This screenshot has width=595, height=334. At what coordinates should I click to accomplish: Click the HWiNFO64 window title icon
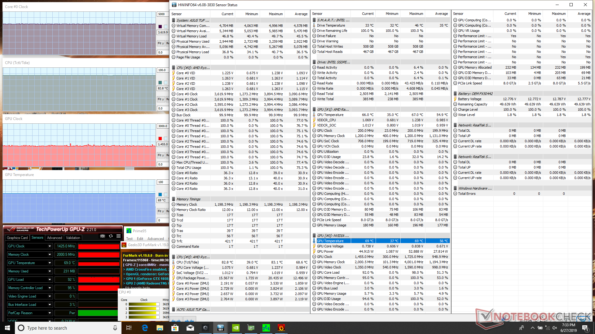click(x=174, y=5)
